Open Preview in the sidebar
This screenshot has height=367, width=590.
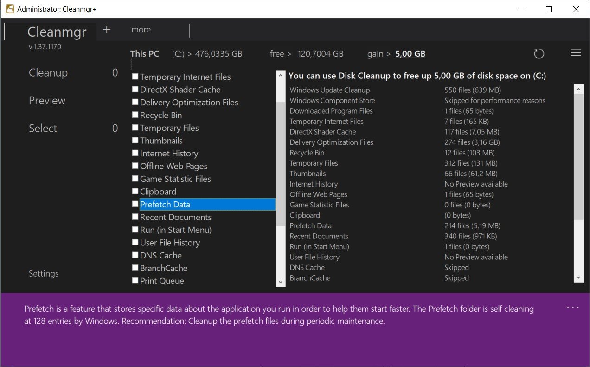pos(47,101)
